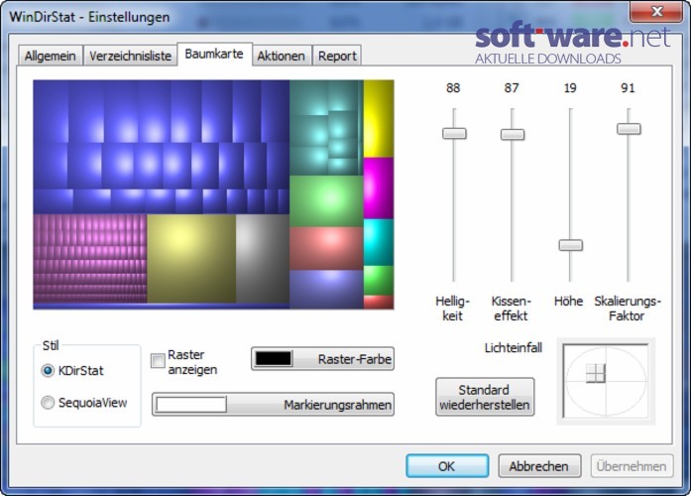Click the Lichteinfall light direction control
Image resolution: width=691 pixels, height=496 pixels.
(x=606, y=381)
